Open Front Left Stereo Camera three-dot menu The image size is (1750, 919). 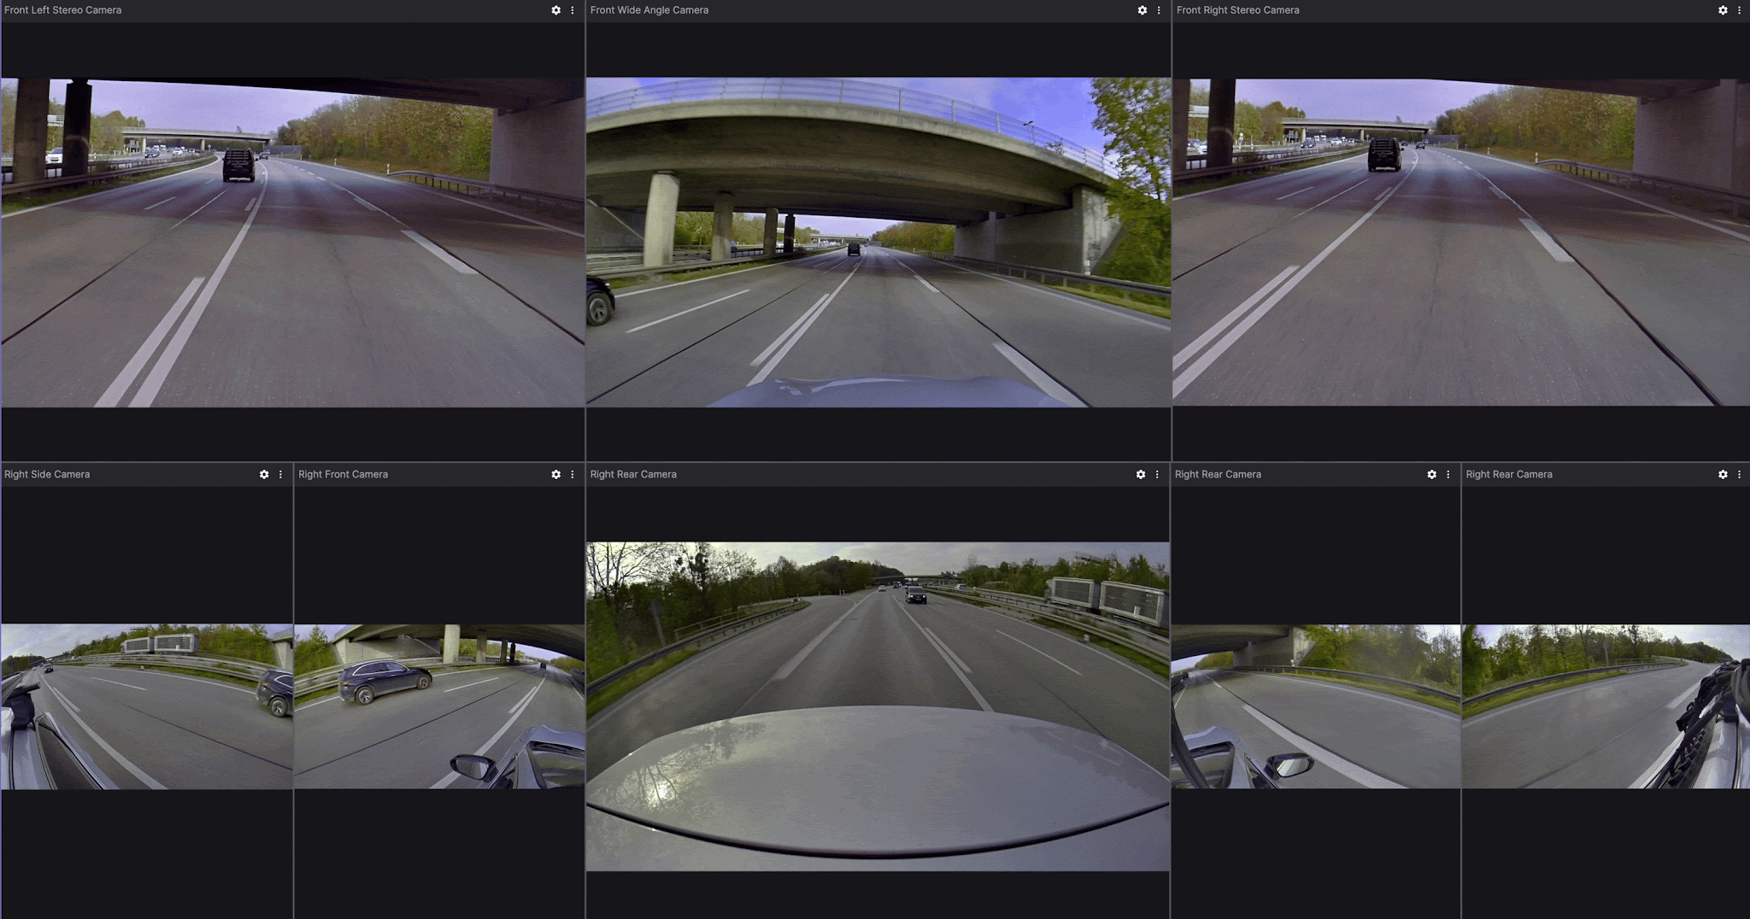(573, 10)
